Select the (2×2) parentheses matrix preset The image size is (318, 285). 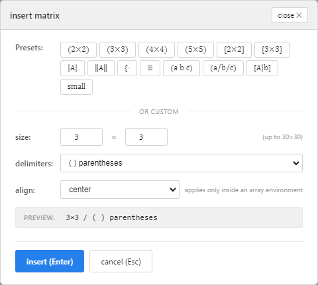(78, 50)
